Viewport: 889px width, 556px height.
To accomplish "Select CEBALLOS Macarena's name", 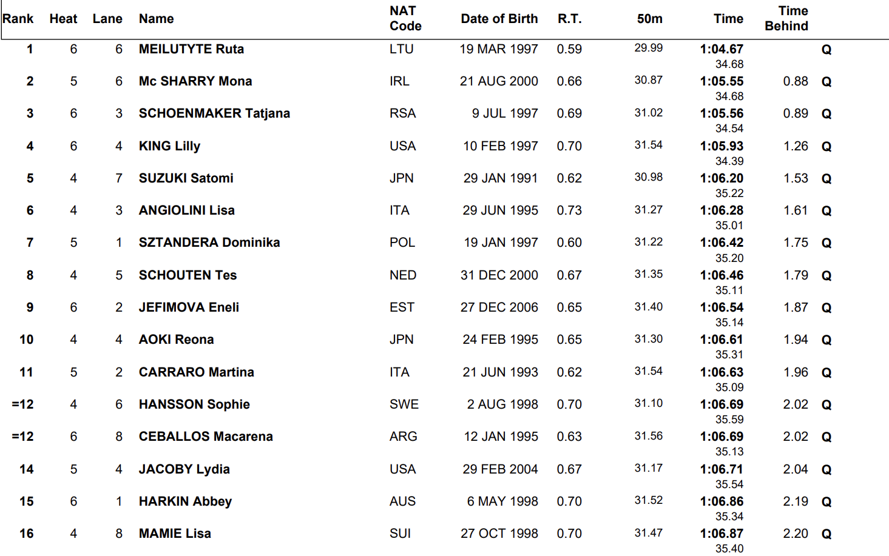I will pos(206,437).
